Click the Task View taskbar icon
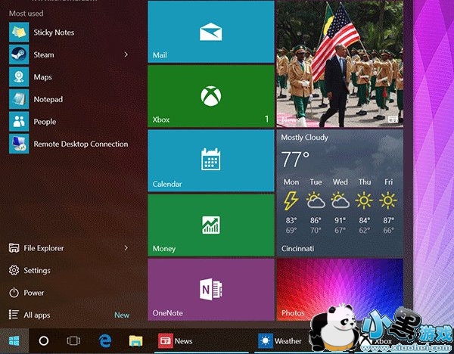This screenshot has height=354, width=454. (x=73, y=341)
